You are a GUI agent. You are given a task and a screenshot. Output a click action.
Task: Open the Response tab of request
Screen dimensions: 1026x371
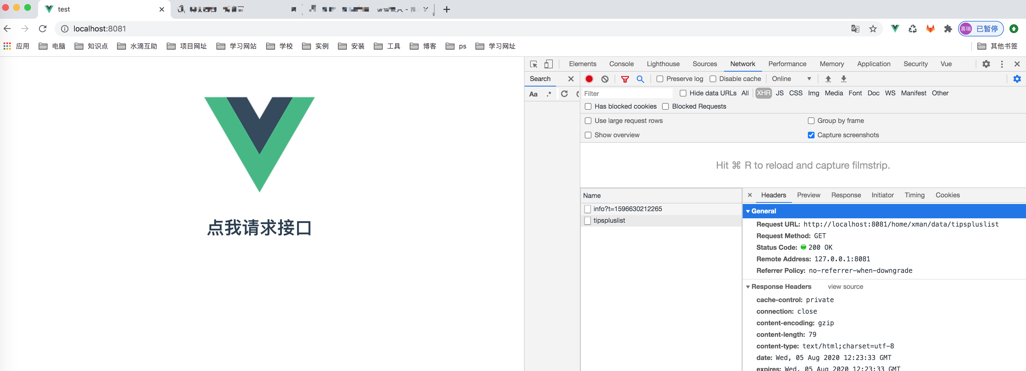pyautogui.click(x=846, y=195)
